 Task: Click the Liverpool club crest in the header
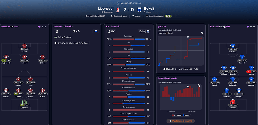[118, 10]
